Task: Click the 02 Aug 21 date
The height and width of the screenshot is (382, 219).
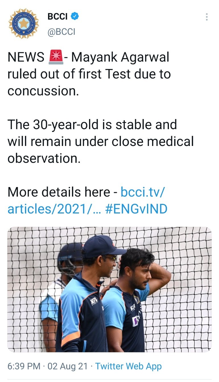Action: [68, 366]
